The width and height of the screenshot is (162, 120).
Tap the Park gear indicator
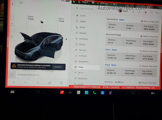pyautogui.click(x=12, y=24)
